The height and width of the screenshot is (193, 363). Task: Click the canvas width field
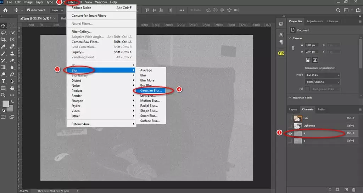pyautogui.click(x=311, y=45)
